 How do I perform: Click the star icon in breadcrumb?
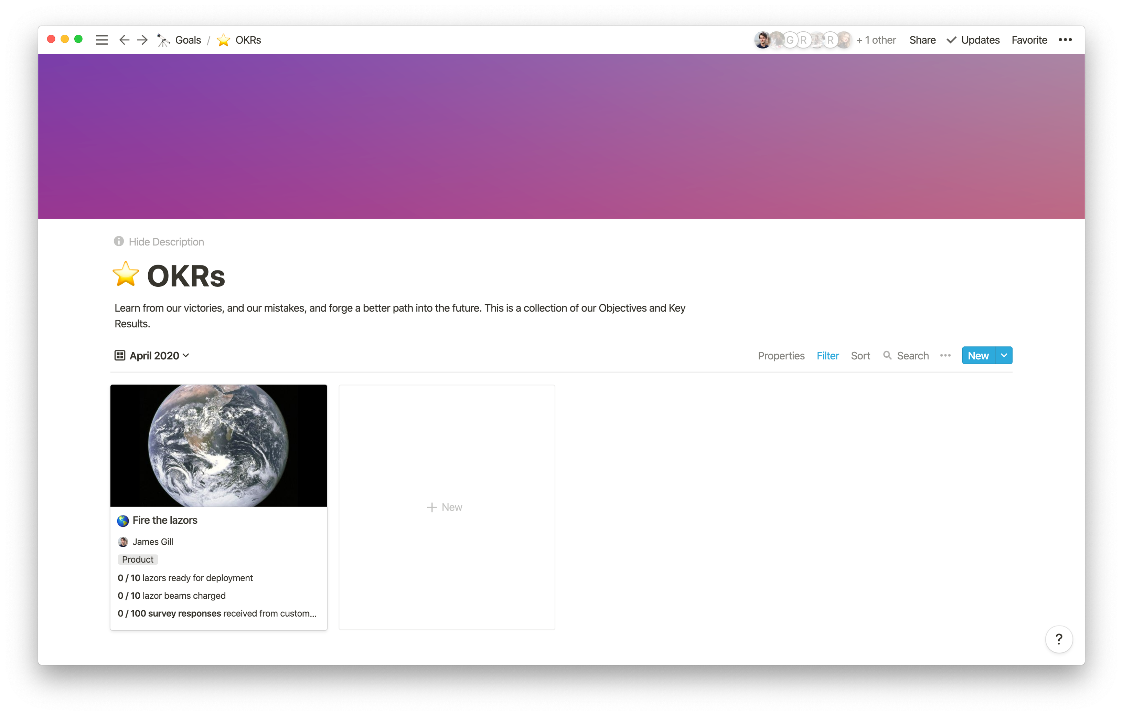pos(223,40)
